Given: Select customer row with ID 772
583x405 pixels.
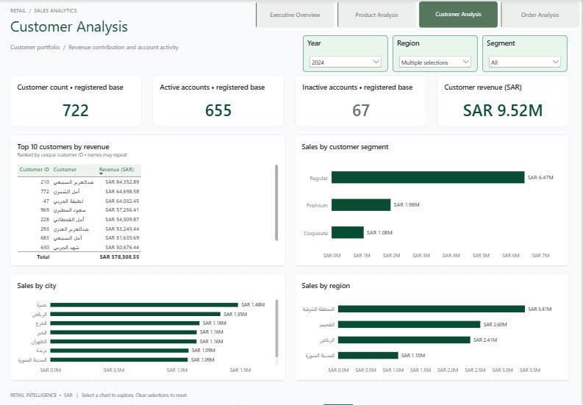Looking at the screenshot, I should tap(79, 192).
